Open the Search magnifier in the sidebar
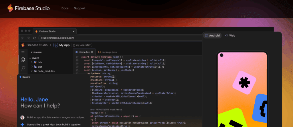 coord(23,68)
